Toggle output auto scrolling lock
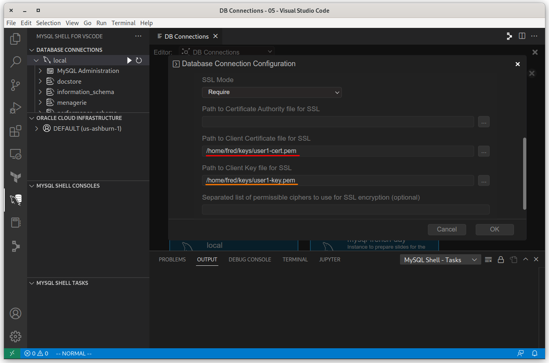The width and height of the screenshot is (549, 363). coord(501,259)
